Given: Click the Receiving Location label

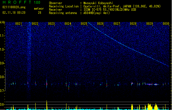Looking at the screenshot, I should pyautogui.click(x=64, y=6).
